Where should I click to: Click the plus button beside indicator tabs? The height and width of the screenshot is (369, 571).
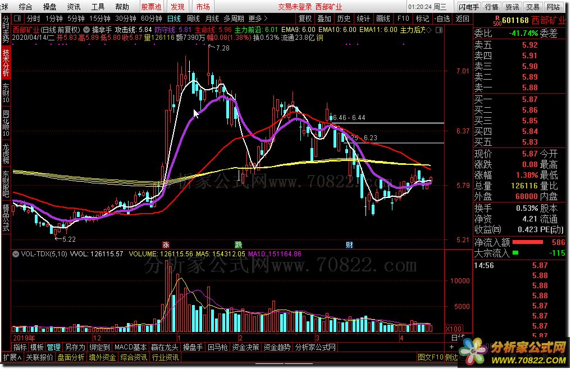(451, 347)
